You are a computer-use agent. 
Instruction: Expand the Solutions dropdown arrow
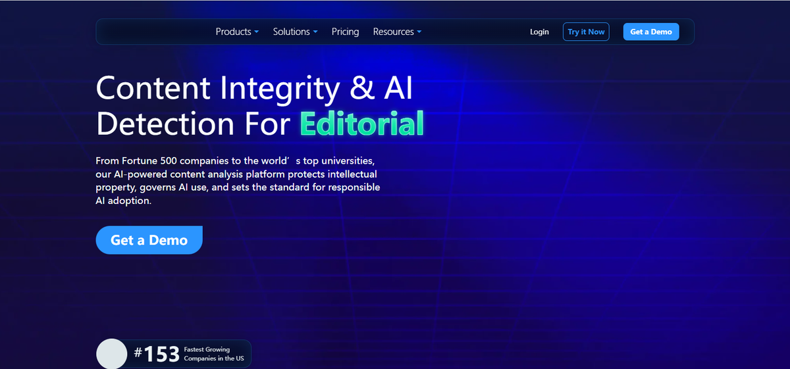(x=315, y=32)
